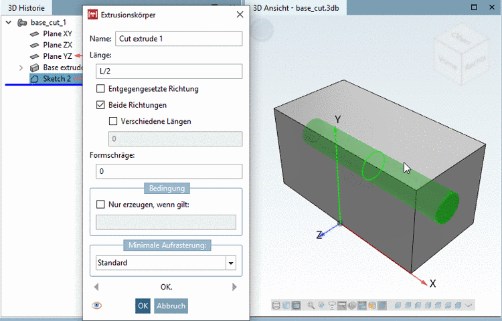Click the Länge field containing L/2
The image size is (502, 321).
(x=169, y=72)
